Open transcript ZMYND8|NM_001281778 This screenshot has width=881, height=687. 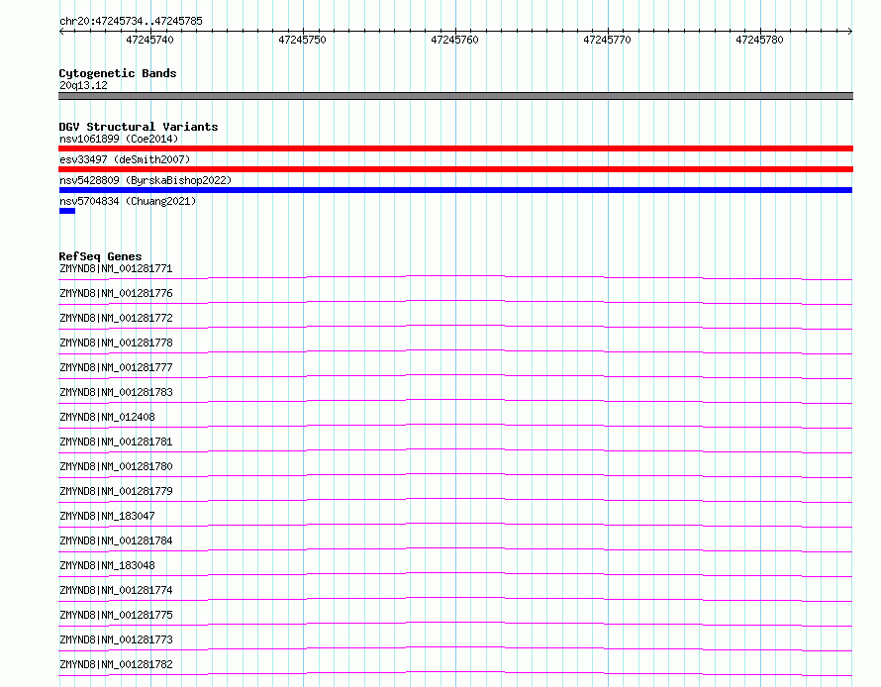(116, 343)
